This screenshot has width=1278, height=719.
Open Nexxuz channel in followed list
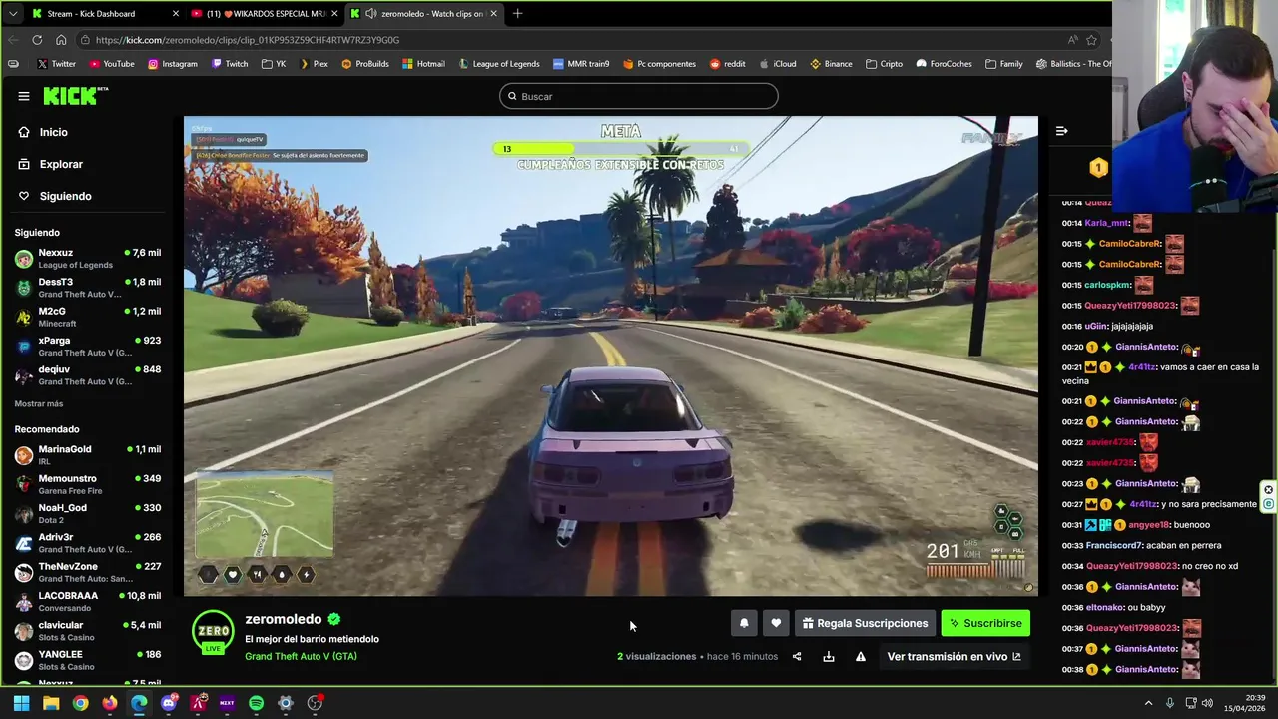pos(88,259)
